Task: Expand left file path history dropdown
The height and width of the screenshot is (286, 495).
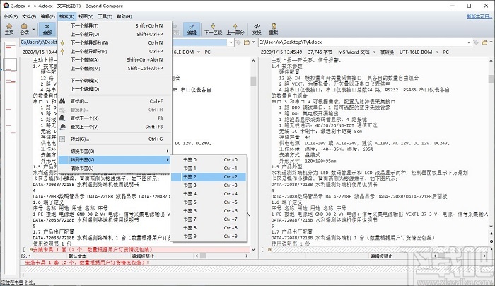Action: point(231,42)
